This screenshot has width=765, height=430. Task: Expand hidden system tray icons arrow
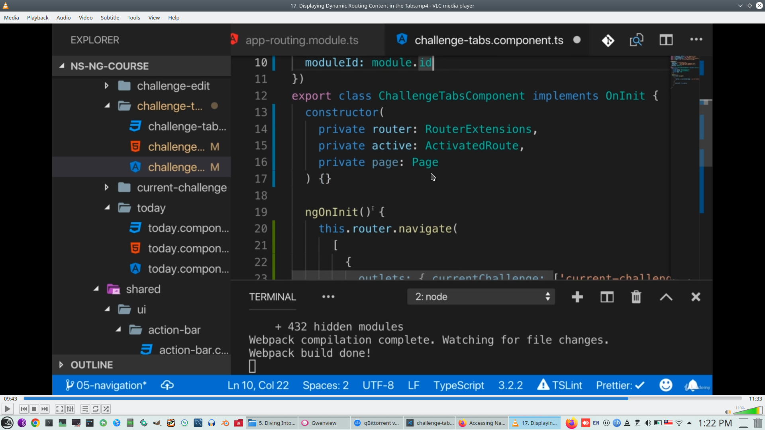pos(689,423)
